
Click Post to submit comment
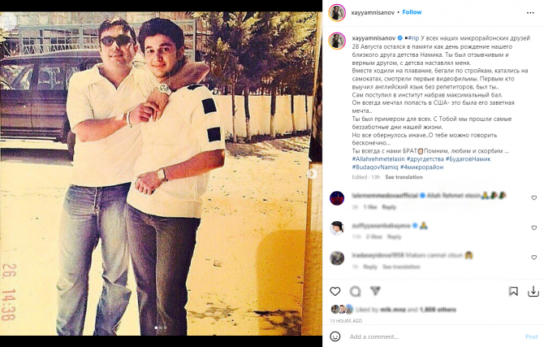[531, 336]
